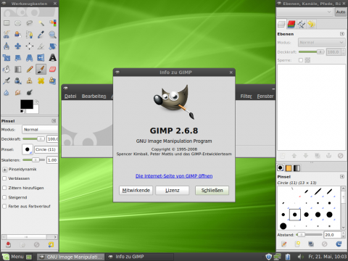The image size is (348, 261).
Task: Open the Modus dropdown in Ebenen panel
Action: [321, 43]
